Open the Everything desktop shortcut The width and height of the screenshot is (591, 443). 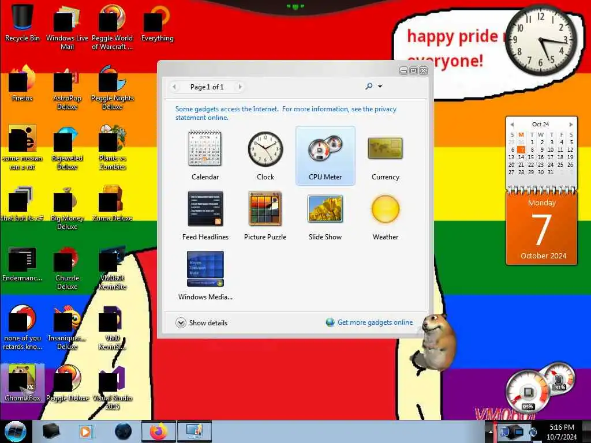pyautogui.click(x=157, y=23)
